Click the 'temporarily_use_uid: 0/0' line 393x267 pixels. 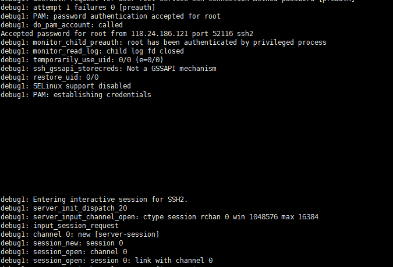click(x=82, y=60)
